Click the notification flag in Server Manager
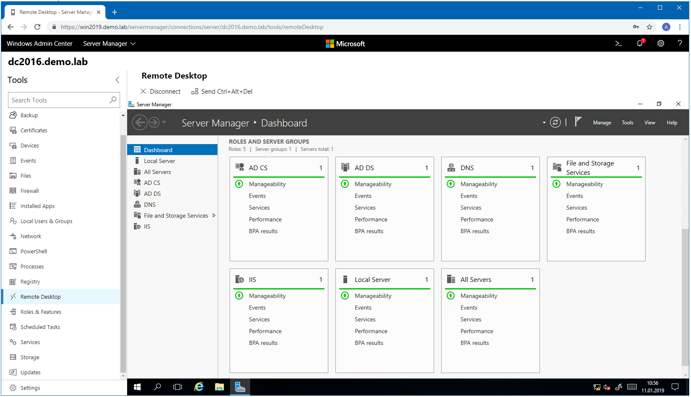This screenshot has height=397, width=691. (x=578, y=122)
